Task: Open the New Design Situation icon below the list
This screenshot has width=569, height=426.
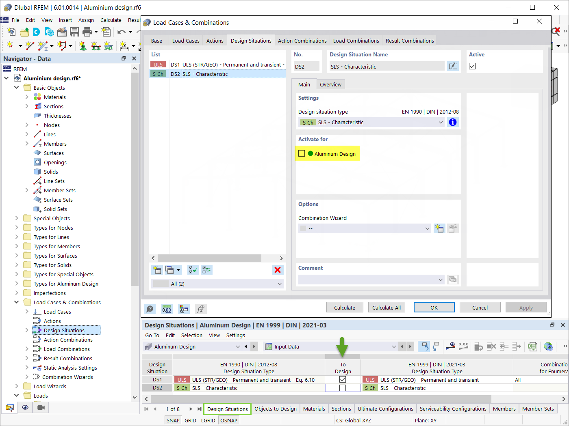Action: [157, 269]
